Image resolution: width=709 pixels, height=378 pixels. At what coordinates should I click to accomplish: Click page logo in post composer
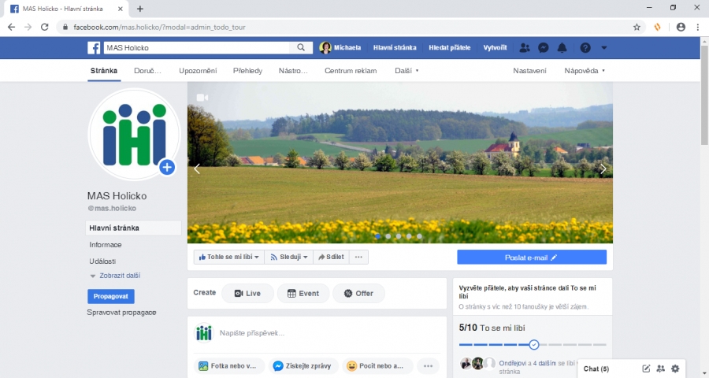(203, 333)
